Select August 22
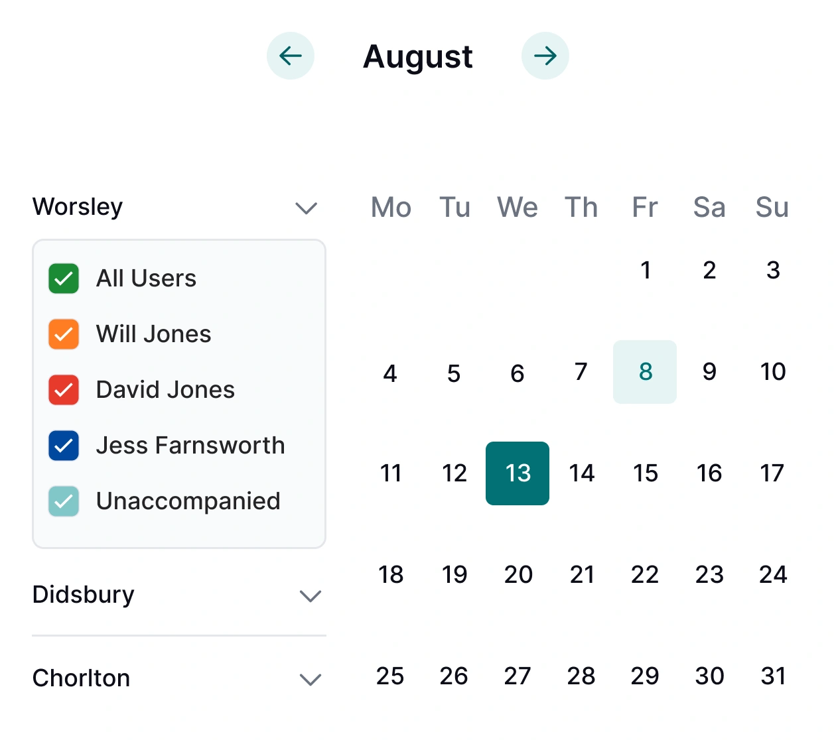This screenshot has height=740, width=836. tap(644, 575)
